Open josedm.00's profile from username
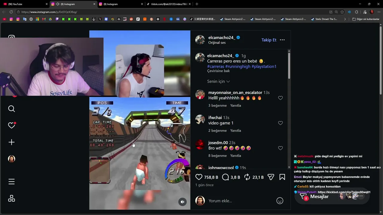Image resolution: width=383 pixels, height=215 pixels. point(218,143)
